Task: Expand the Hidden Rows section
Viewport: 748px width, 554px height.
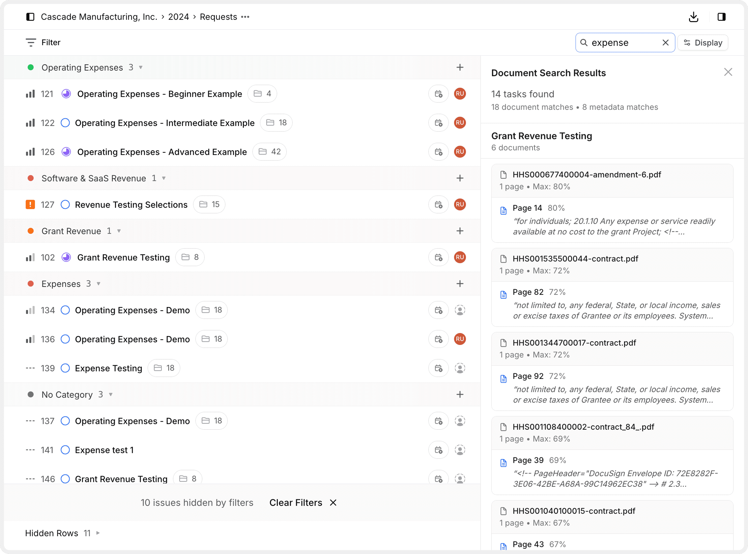Action: point(98,533)
